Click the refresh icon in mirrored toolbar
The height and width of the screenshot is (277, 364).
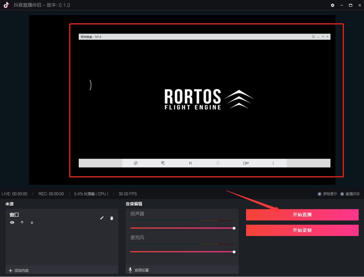pos(218,163)
